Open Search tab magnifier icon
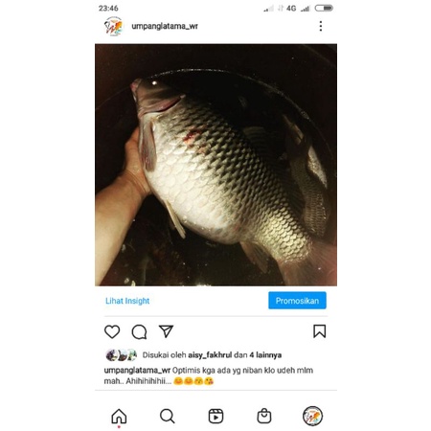This screenshot has width=431, height=431. pos(168,416)
